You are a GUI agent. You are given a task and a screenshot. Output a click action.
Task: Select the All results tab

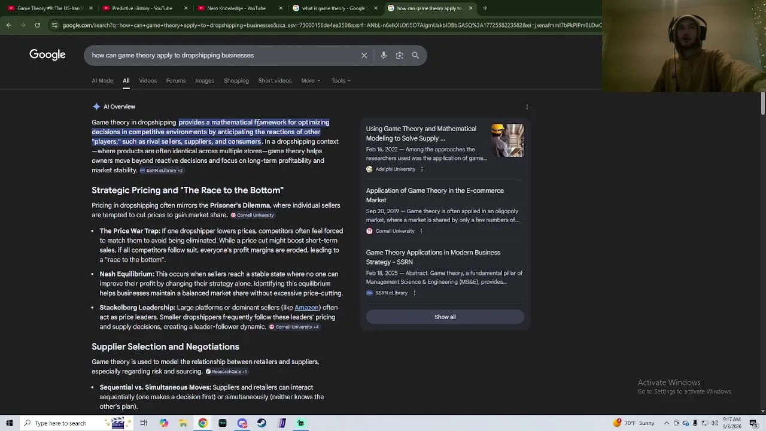[126, 81]
